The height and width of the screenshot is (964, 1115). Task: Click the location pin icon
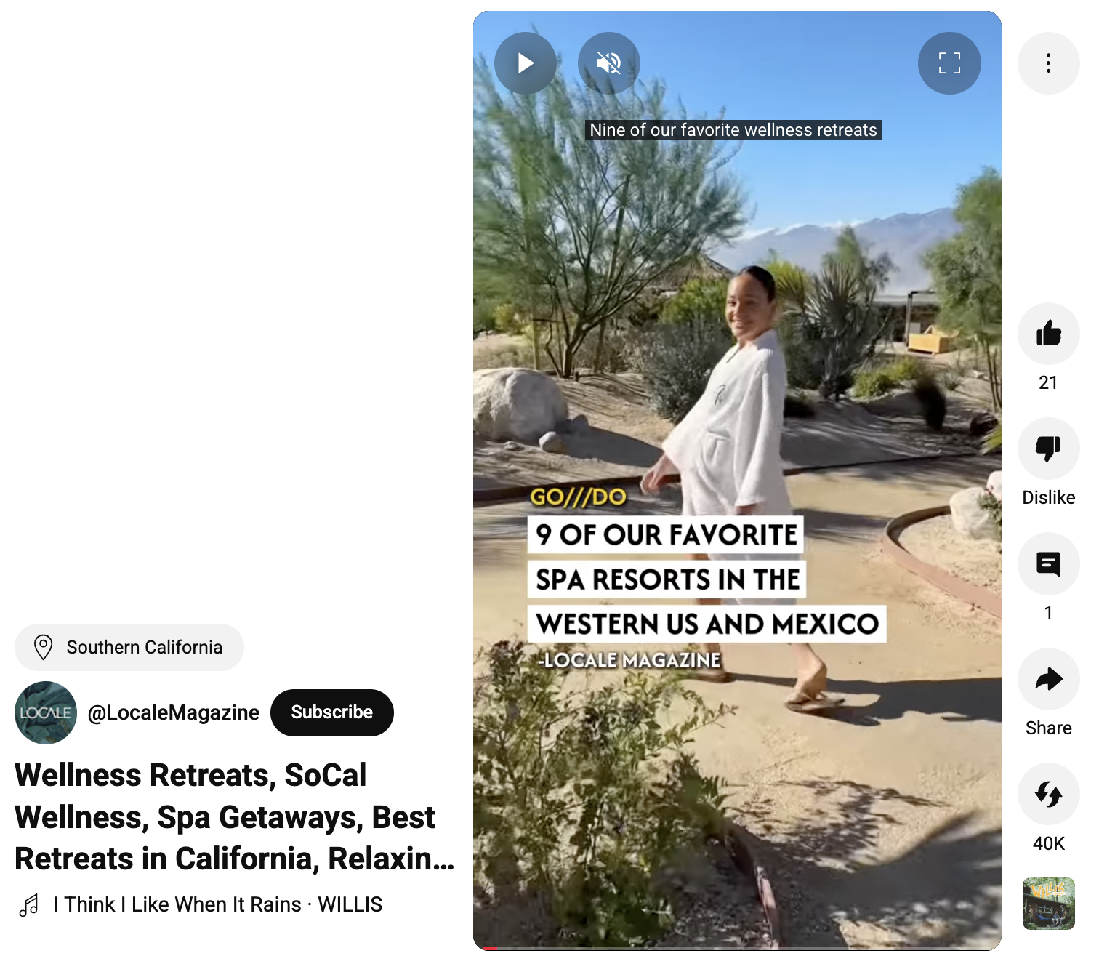[x=44, y=647]
